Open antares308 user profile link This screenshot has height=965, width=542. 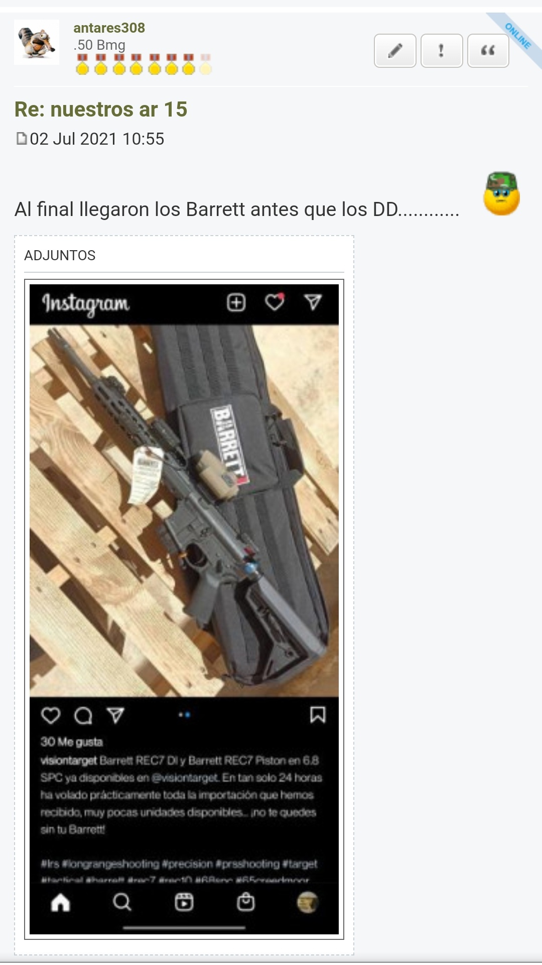tap(109, 28)
